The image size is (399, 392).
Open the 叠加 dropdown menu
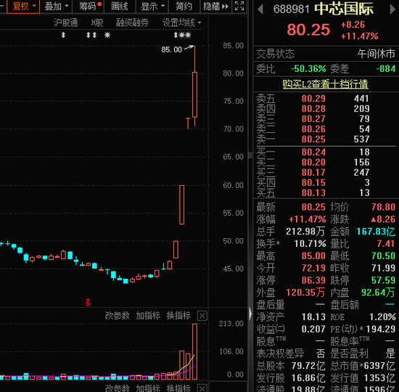pos(57,7)
